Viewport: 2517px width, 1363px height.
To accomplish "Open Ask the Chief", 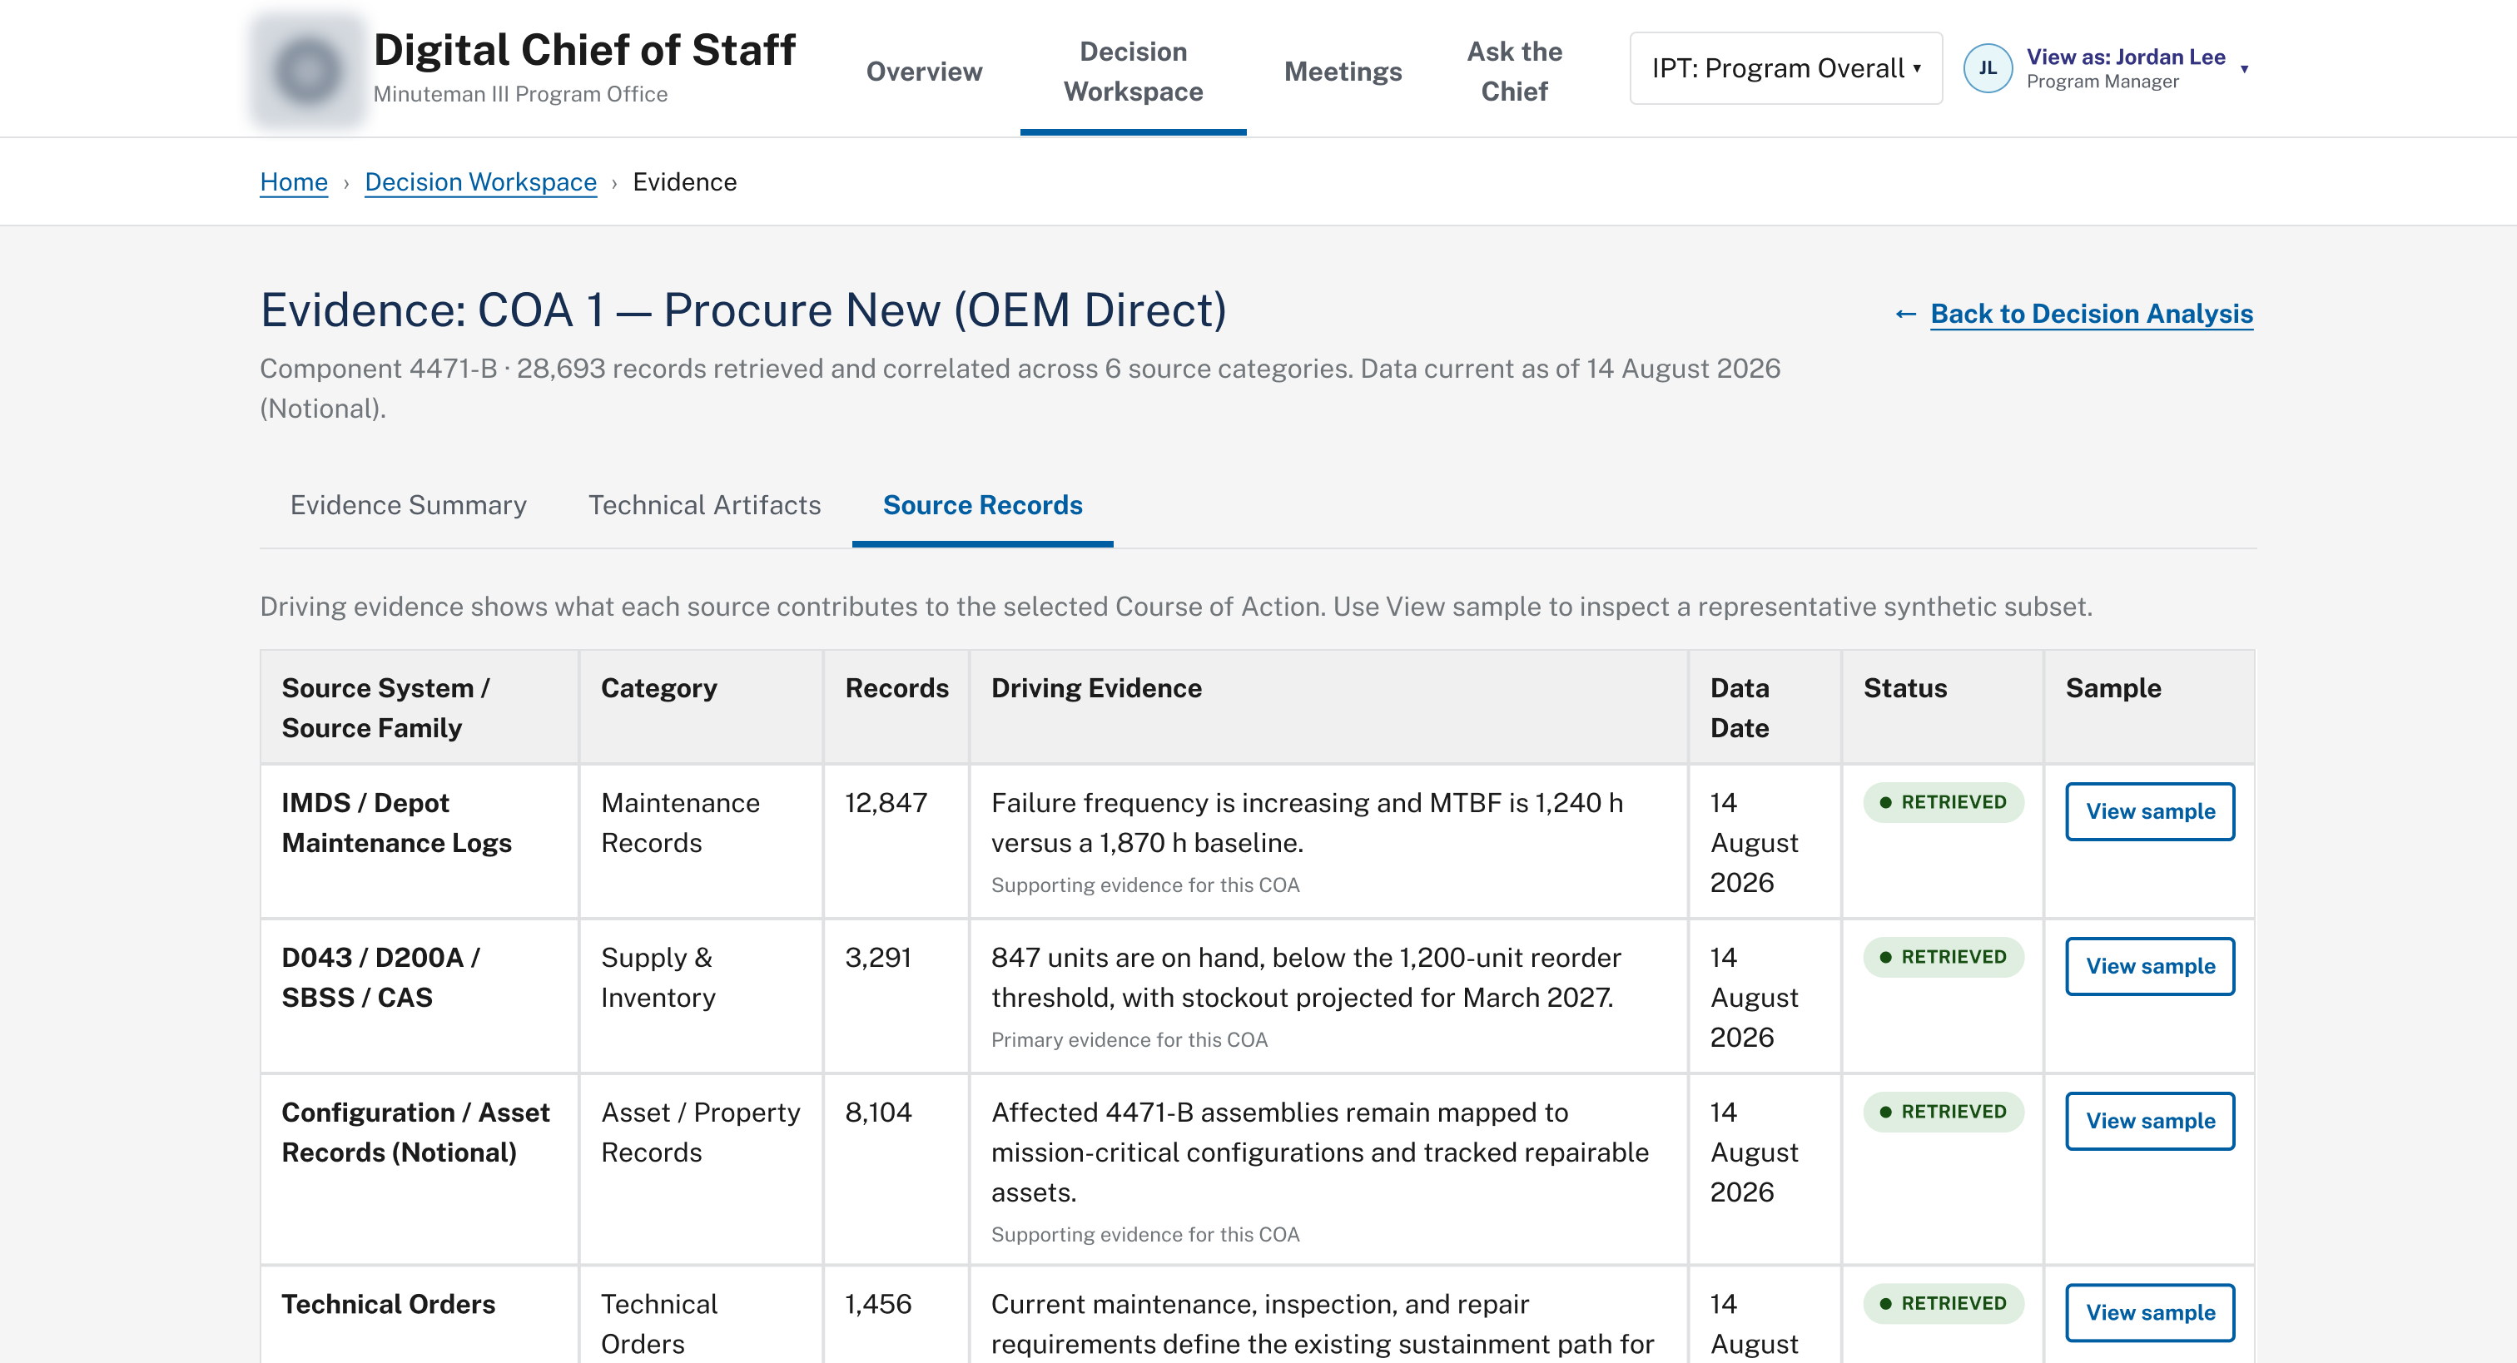I will (1513, 72).
